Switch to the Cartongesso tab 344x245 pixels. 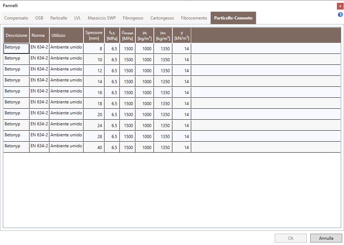162,18
